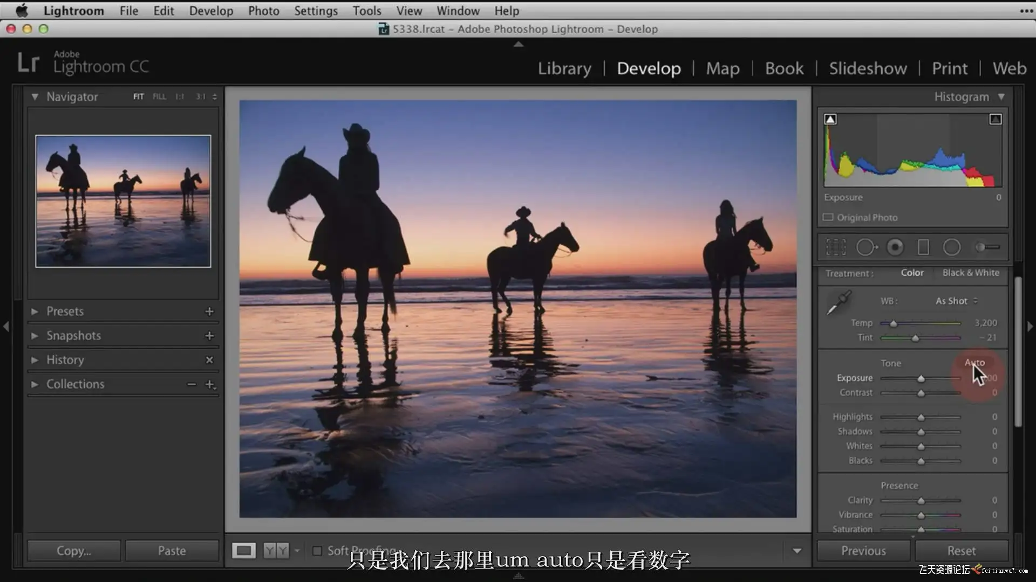The image size is (1036, 582).
Task: Click the Previous button
Action: coord(863,551)
